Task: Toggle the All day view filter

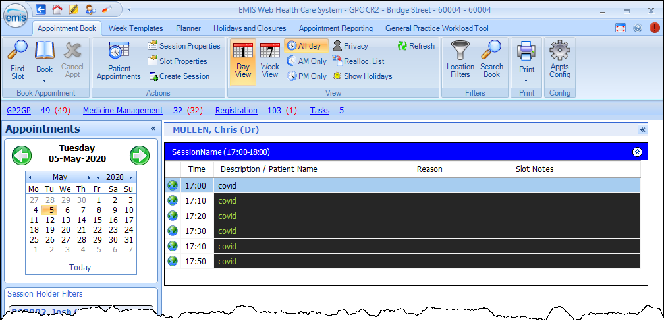Action: 306,46
